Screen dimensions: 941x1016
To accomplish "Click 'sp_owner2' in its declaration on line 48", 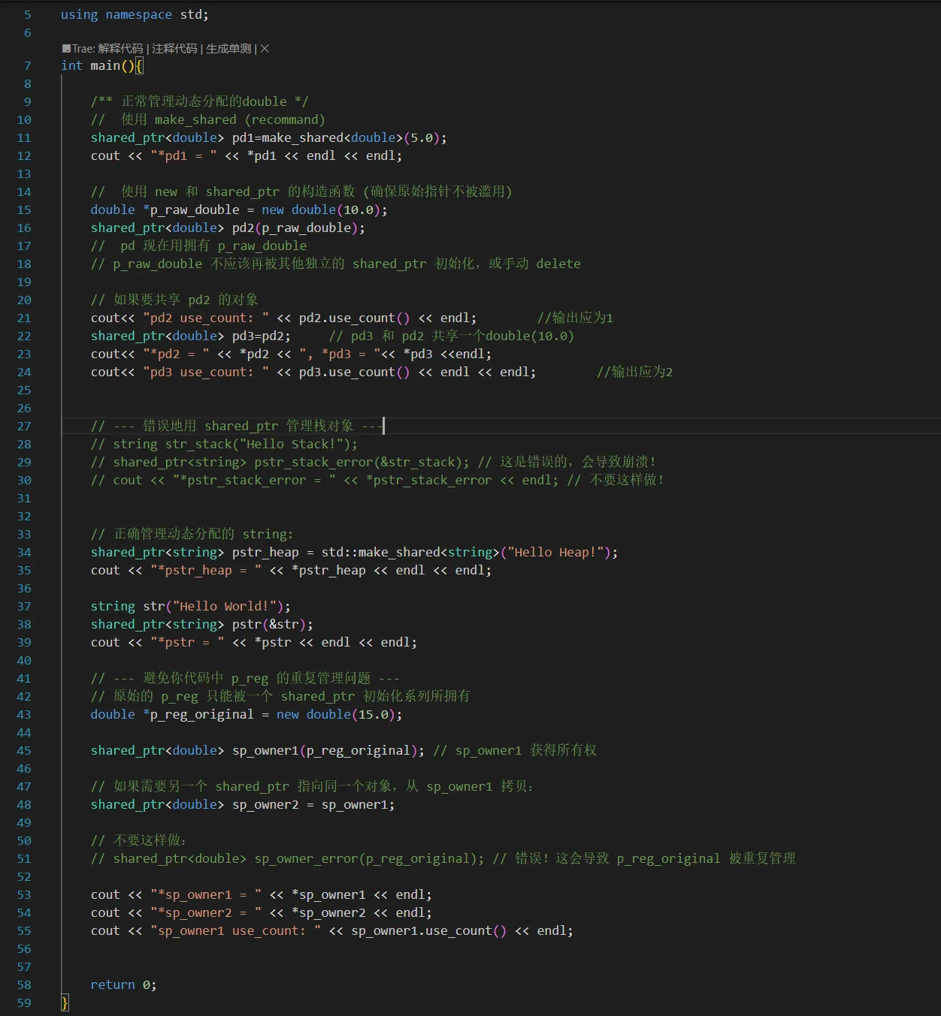I will coord(265,805).
